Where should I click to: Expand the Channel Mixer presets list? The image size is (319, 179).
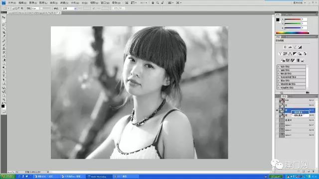coord(279,84)
